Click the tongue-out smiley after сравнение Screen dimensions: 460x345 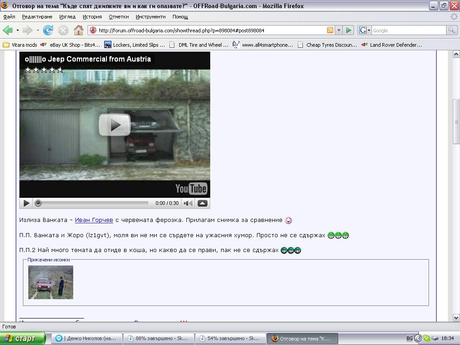point(288,220)
